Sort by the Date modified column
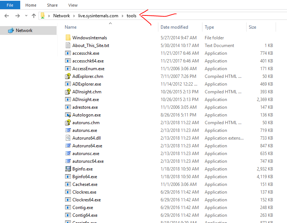 [174, 27]
